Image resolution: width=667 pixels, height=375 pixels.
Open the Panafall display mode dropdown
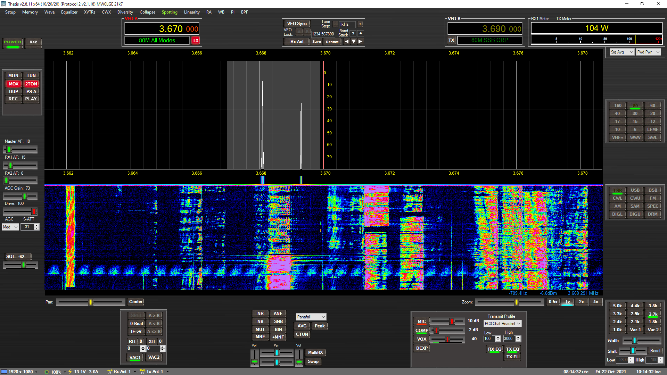311,317
